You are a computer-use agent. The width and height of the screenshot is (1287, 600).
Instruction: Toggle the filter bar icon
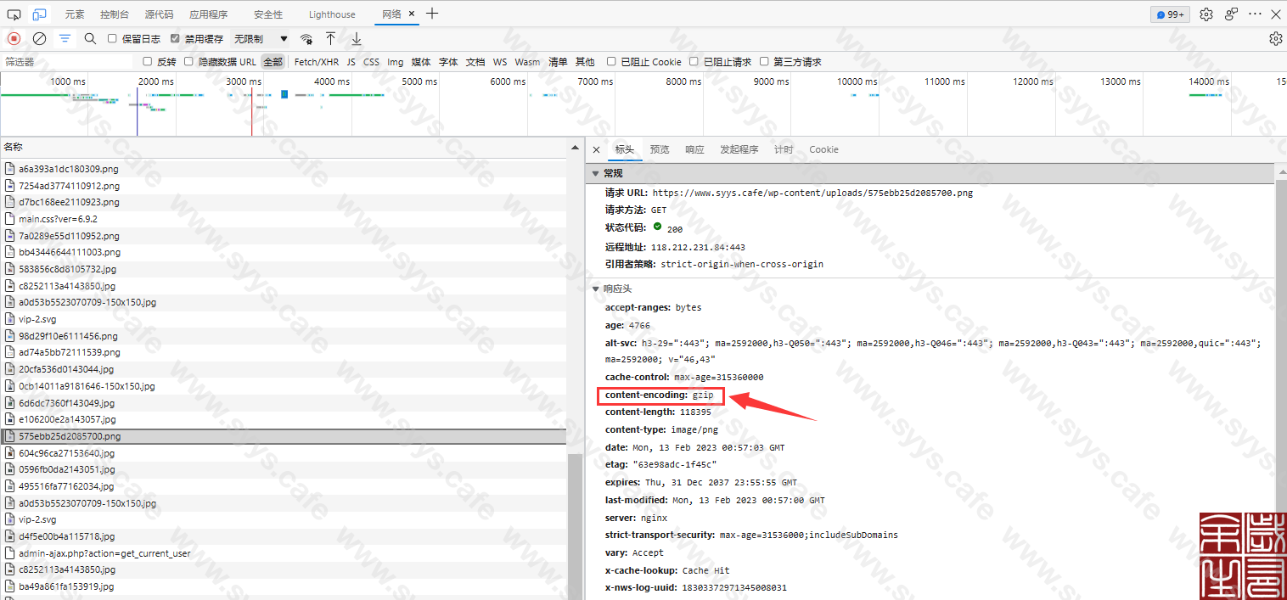(65, 38)
